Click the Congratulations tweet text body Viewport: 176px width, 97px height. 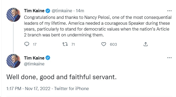click(x=98, y=26)
